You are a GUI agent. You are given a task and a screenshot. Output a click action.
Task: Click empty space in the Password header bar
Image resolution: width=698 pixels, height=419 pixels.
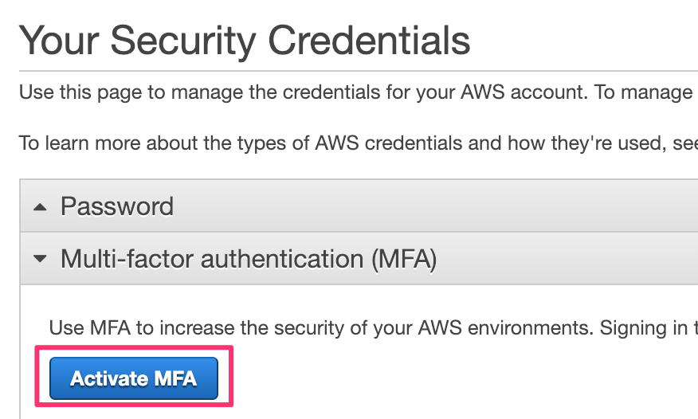438,207
